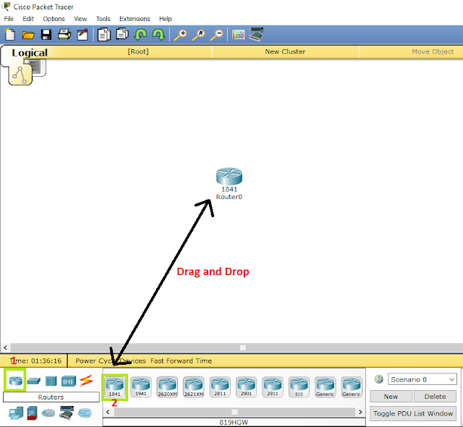The image size is (463, 427).
Task: Pick the 819 router model
Action: [299, 387]
